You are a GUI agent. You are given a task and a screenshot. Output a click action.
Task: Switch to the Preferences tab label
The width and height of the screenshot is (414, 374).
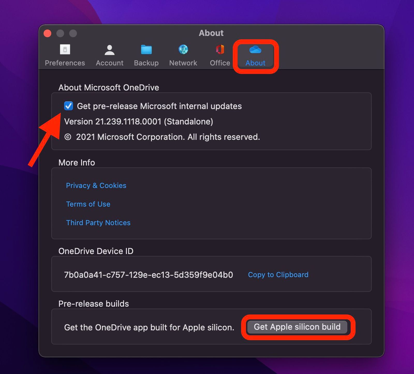(x=65, y=63)
